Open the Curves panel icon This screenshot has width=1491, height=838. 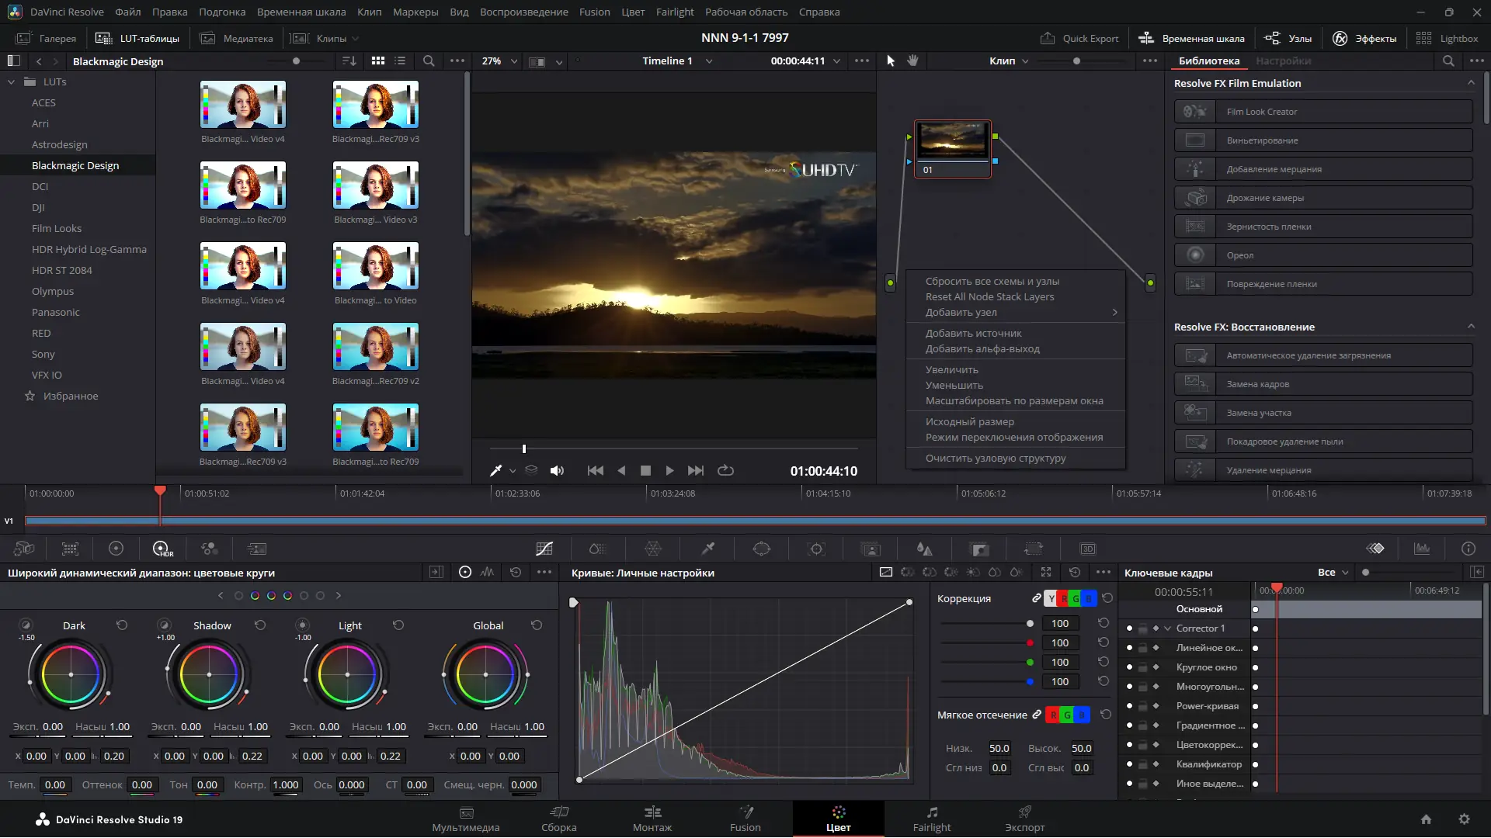click(544, 549)
